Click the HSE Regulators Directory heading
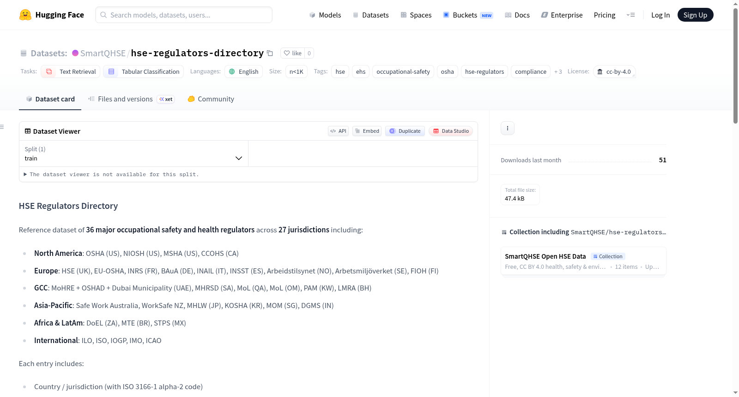Viewport: 739px width, 397px height. 68,206
